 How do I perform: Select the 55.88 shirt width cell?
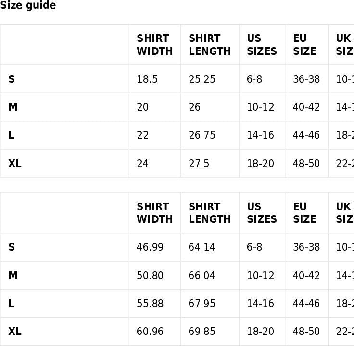point(150,304)
